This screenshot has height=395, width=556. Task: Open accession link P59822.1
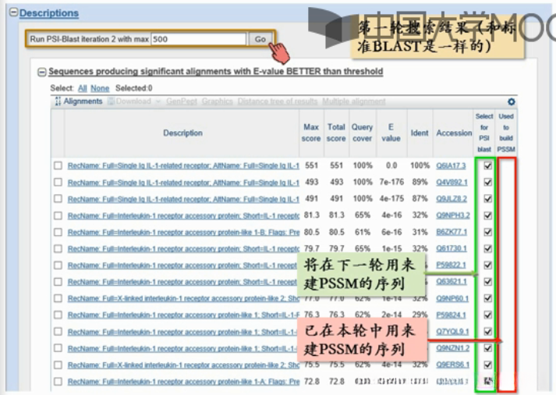tap(451, 265)
